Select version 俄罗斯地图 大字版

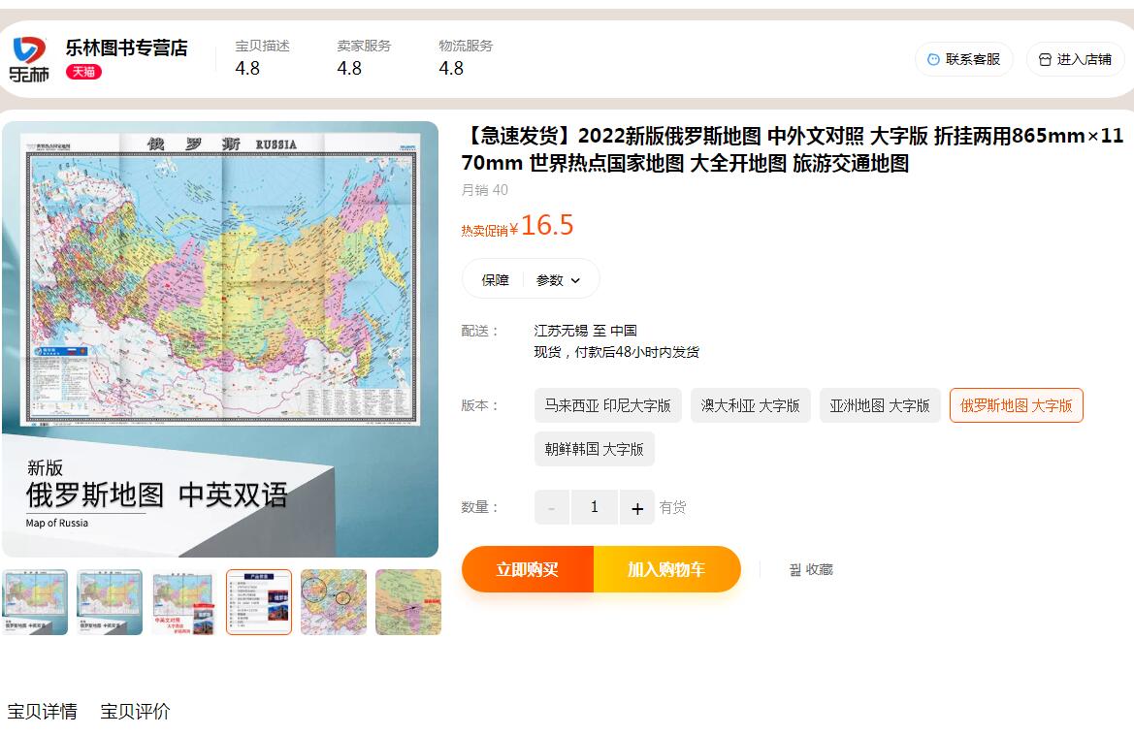coord(1016,405)
